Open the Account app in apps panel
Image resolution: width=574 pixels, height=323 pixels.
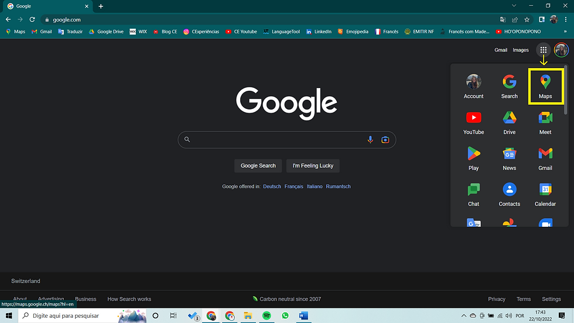click(473, 86)
